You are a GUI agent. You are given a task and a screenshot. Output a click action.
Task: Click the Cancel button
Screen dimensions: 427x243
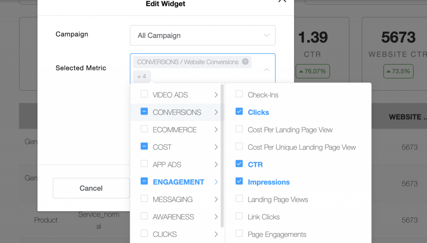pyautogui.click(x=91, y=188)
